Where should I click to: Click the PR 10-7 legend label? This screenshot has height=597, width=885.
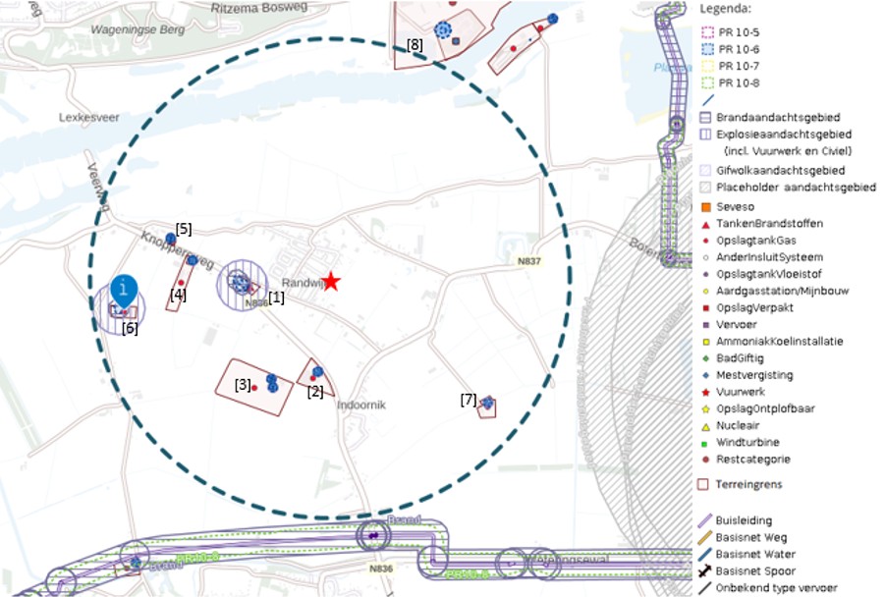(739, 66)
